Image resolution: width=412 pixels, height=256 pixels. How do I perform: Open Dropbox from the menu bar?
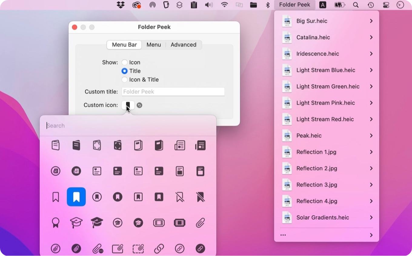coord(121,5)
